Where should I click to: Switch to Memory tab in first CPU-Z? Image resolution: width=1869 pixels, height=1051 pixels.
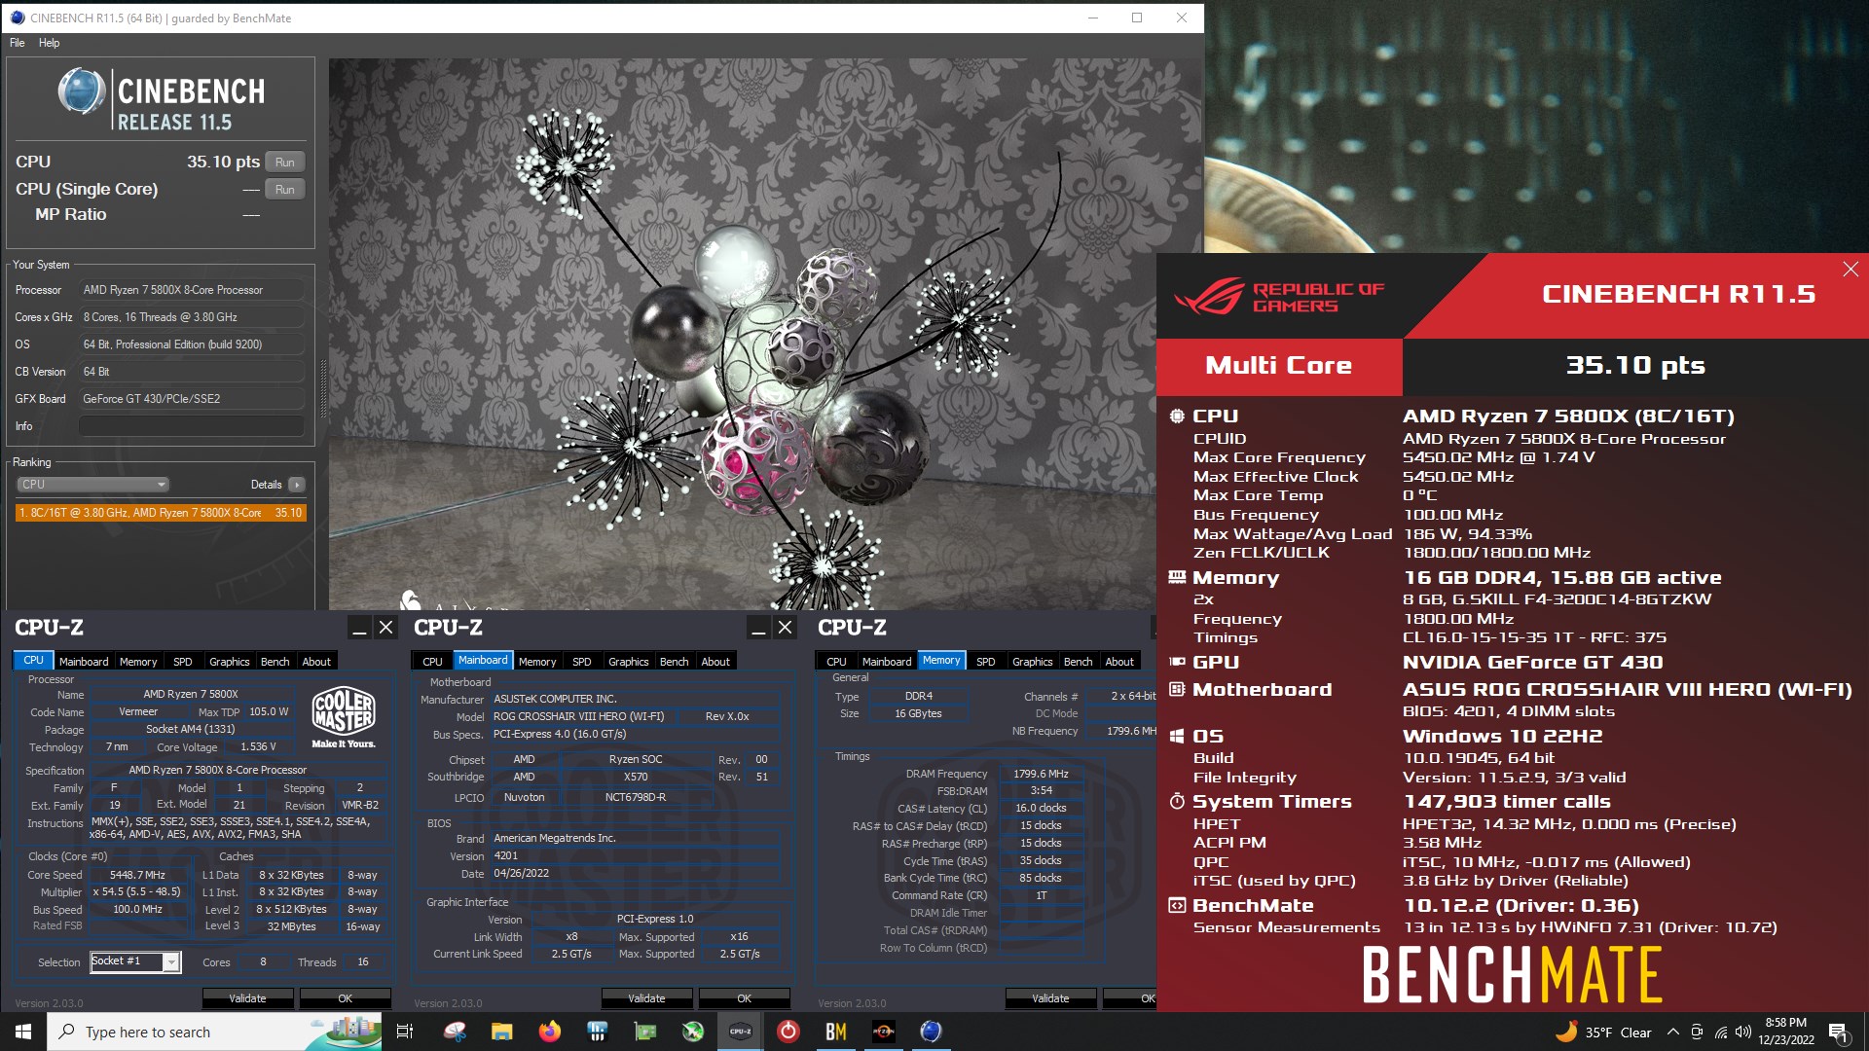pos(138,662)
